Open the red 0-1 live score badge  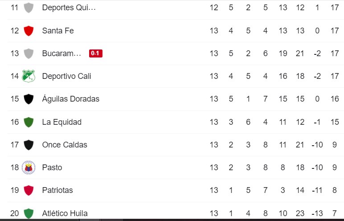[96, 53]
